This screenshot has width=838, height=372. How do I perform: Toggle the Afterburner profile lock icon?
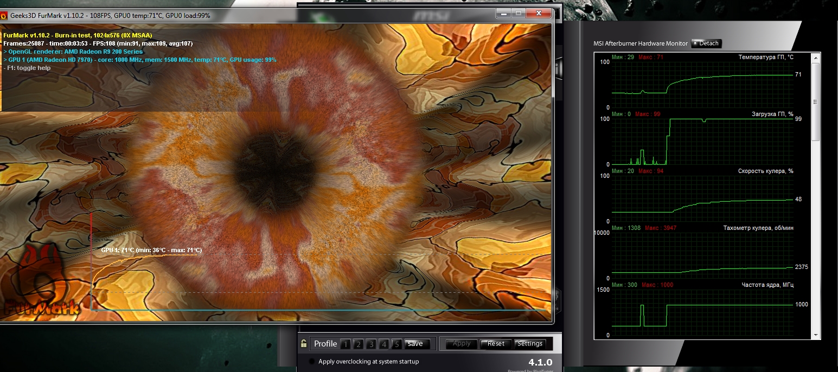tap(304, 343)
